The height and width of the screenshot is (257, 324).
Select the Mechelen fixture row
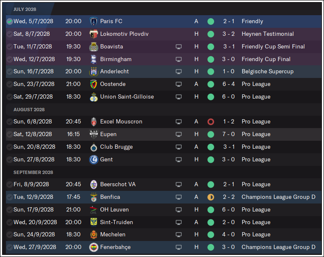[163, 235]
